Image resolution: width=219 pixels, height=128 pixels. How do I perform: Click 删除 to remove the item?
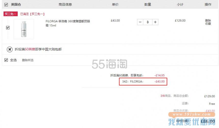click(208, 21)
